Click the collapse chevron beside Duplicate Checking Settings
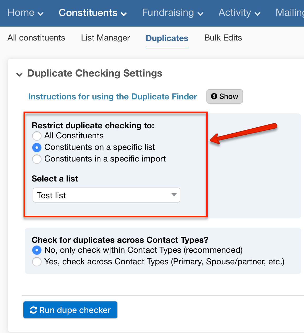Image resolution: width=304 pixels, height=333 pixels. click(x=19, y=74)
